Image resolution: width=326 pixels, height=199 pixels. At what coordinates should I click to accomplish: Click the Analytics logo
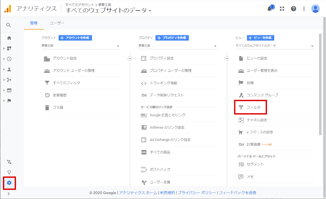8,9
